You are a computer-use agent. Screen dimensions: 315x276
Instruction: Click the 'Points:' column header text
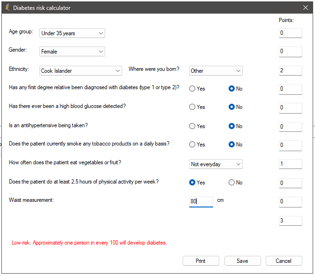point(286,20)
